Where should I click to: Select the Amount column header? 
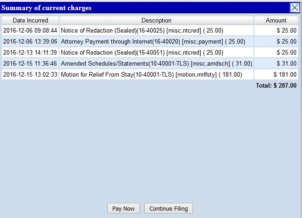pyautogui.click(x=276, y=20)
